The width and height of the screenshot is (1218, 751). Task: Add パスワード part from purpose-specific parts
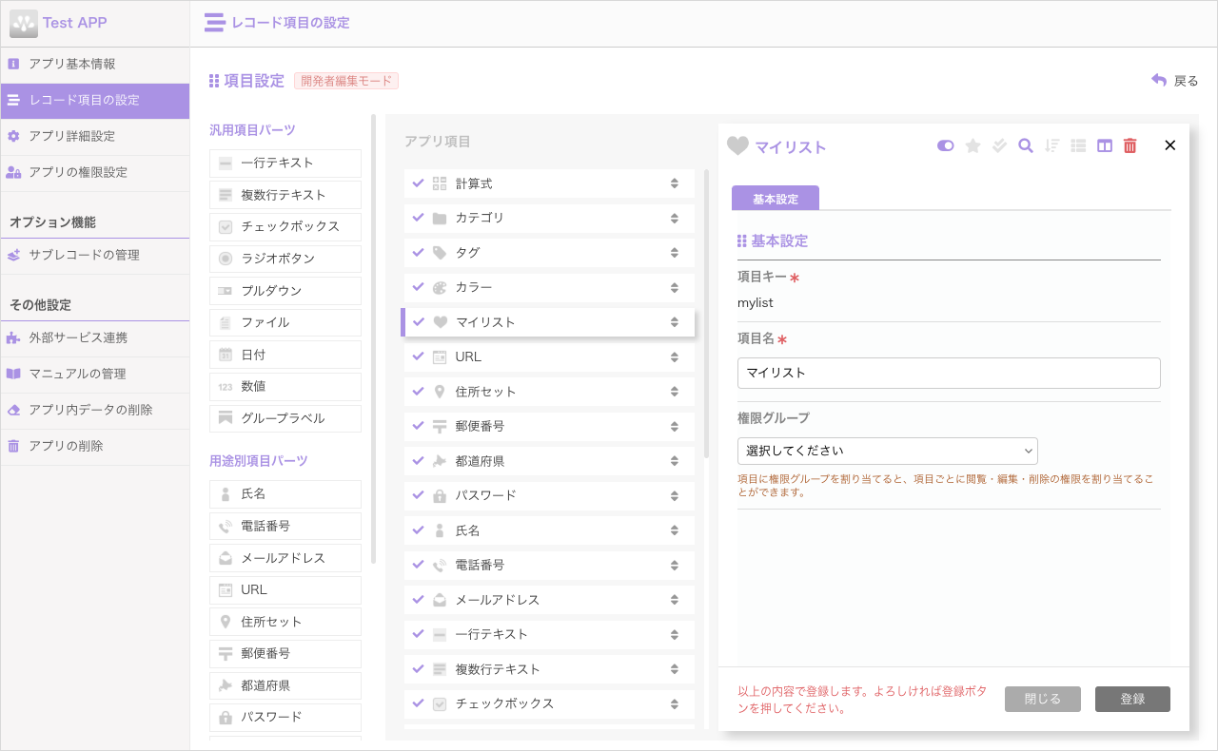click(285, 717)
